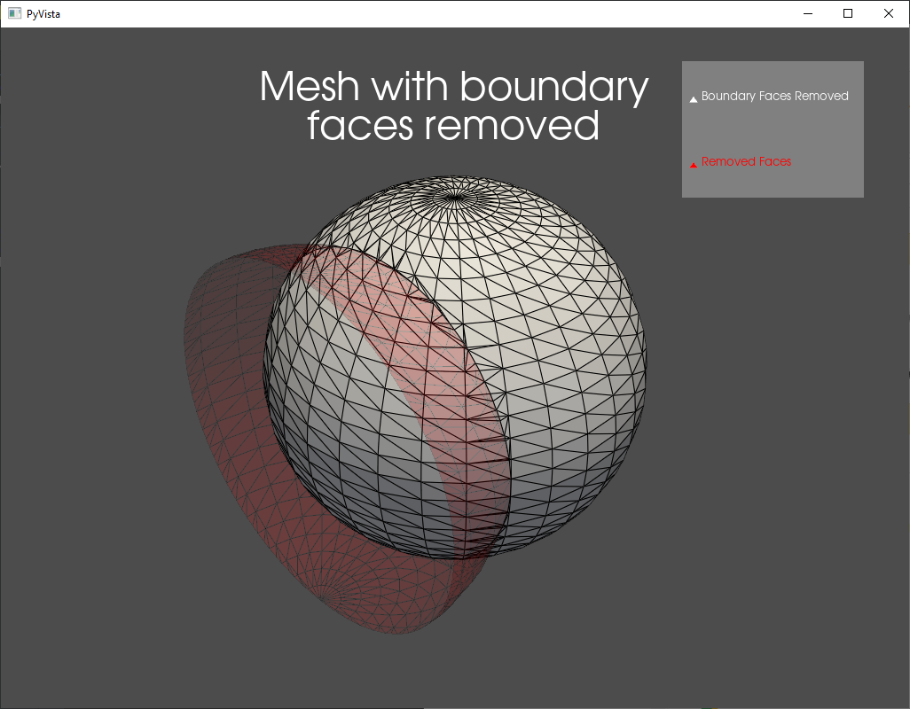Screen dimensions: 910x709
Task: Click the PyVista application icon in title bar
Action: click(12, 13)
